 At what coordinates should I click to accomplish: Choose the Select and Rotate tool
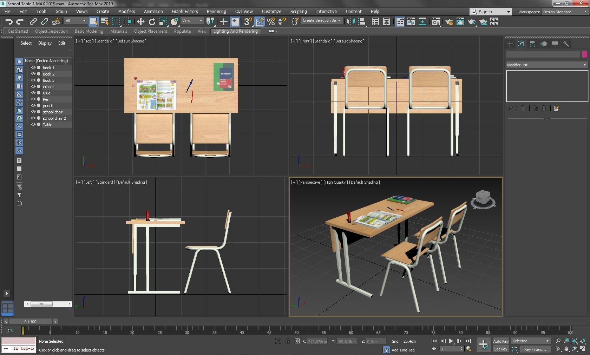tap(152, 22)
